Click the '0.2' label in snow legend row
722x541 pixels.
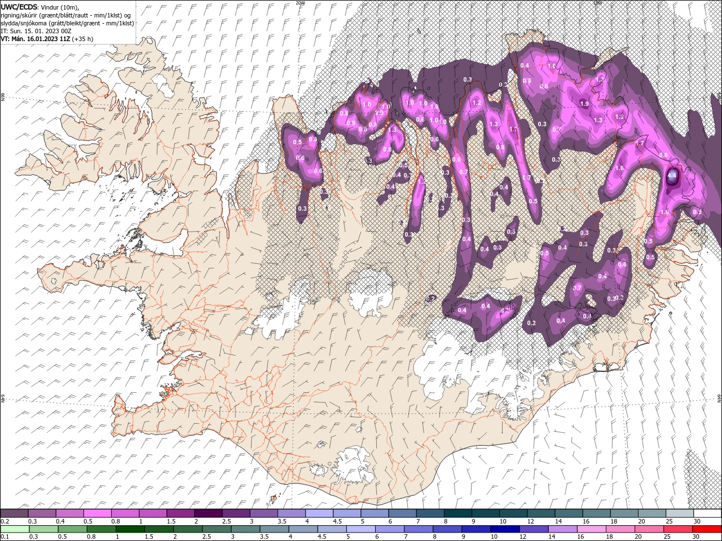5,521
